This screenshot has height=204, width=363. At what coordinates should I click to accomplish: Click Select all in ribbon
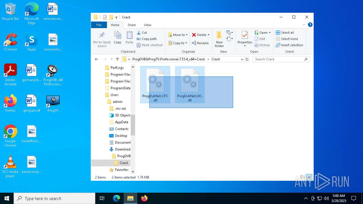285,33
